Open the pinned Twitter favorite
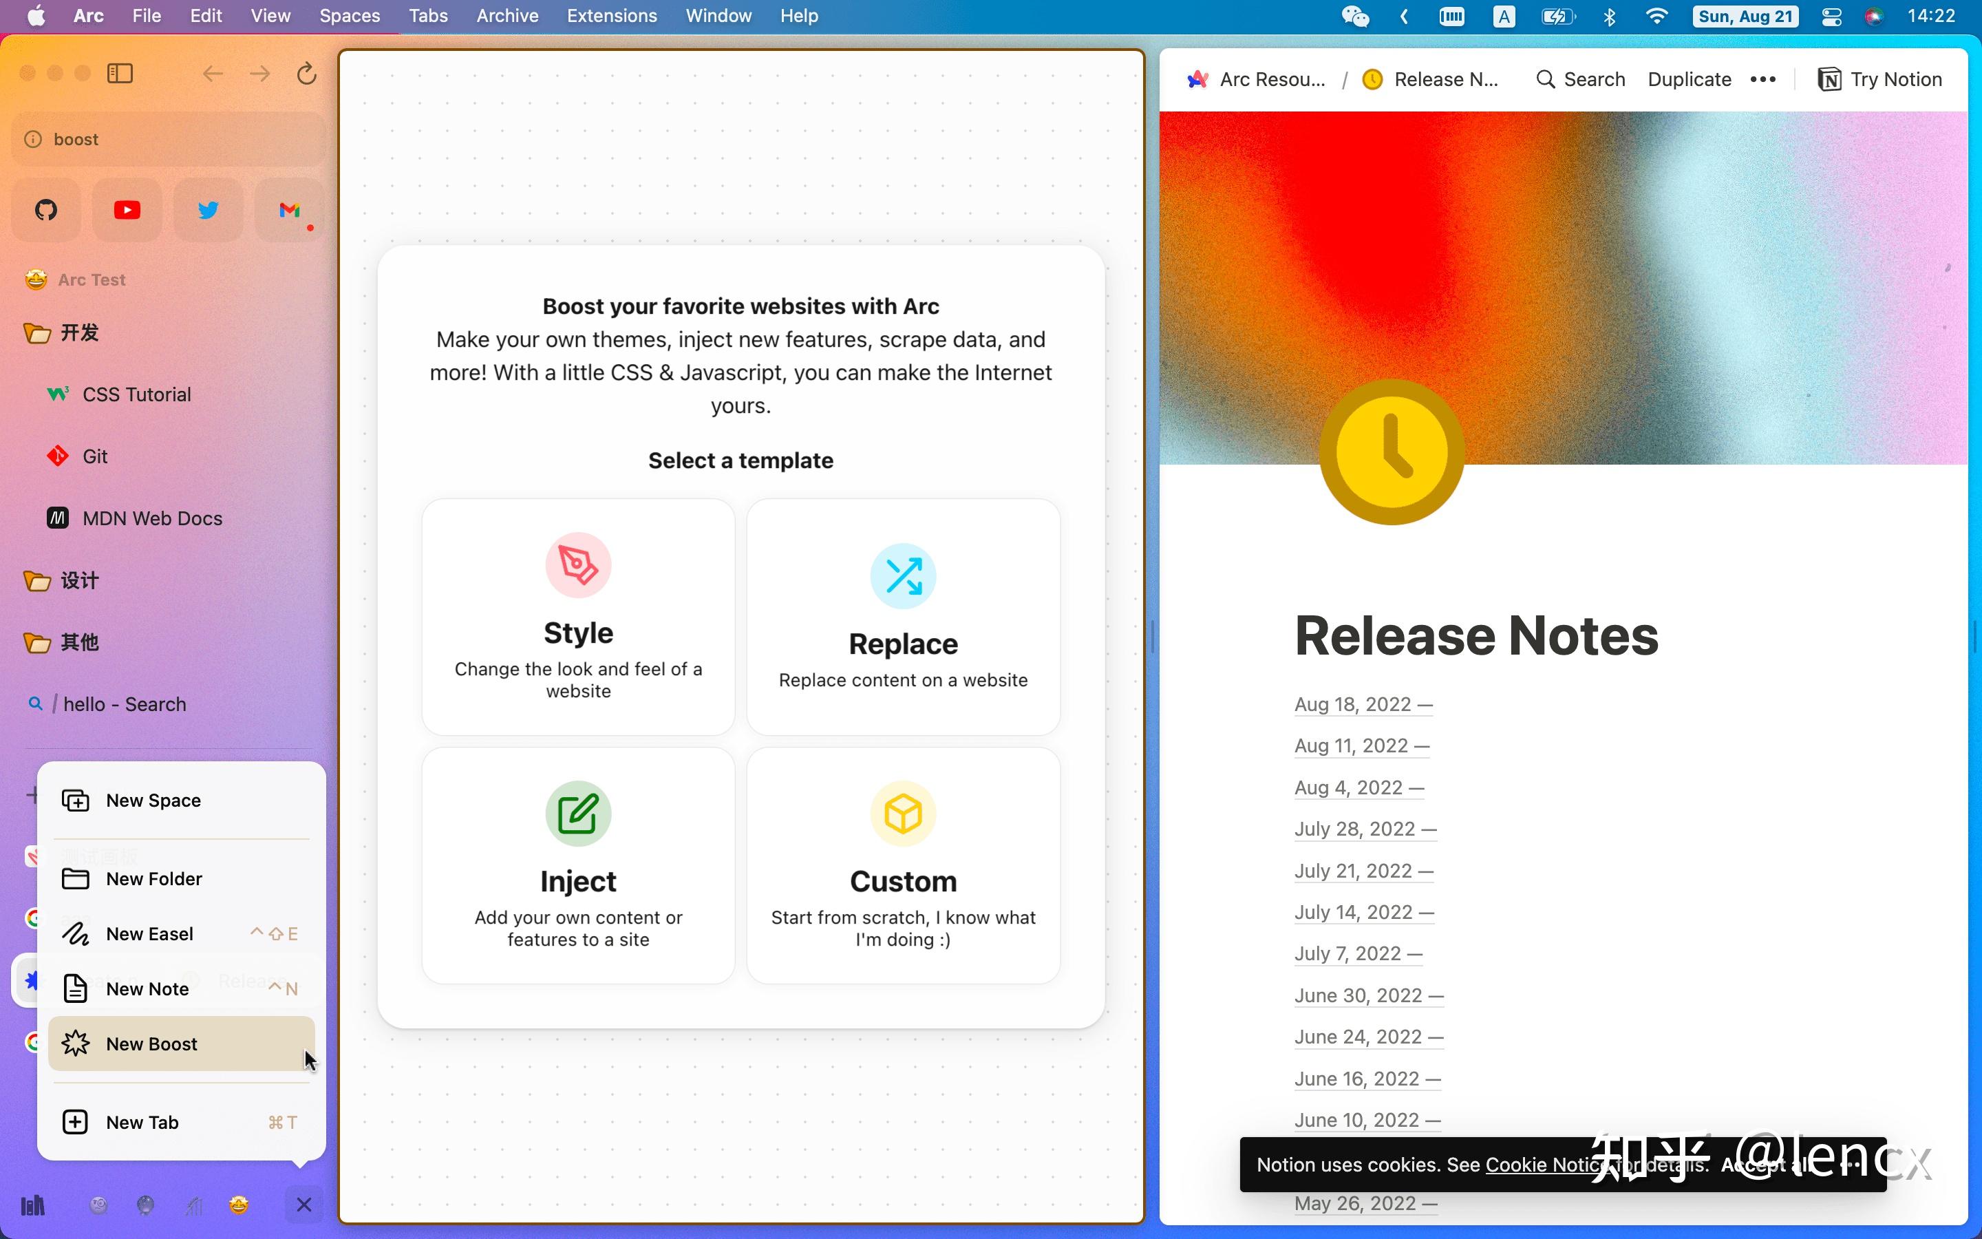Viewport: 1982px width, 1239px height. (x=208, y=210)
